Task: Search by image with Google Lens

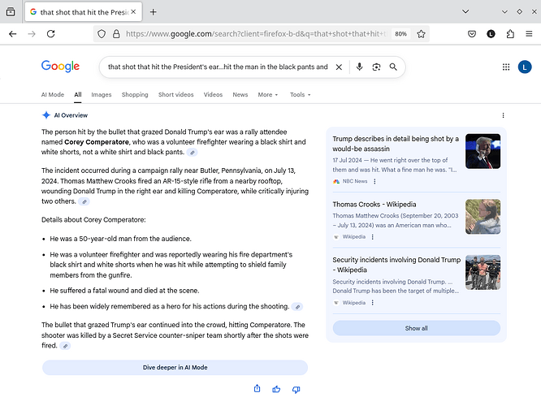Action: point(376,67)
